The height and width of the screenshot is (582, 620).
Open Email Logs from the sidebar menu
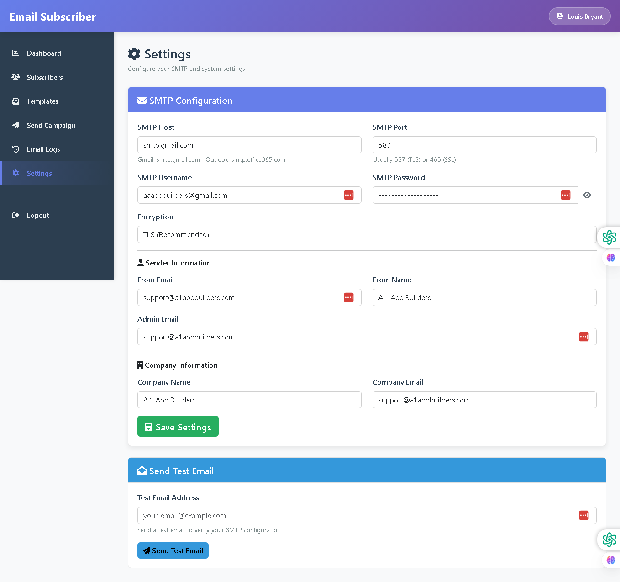(x=43, y=149)
